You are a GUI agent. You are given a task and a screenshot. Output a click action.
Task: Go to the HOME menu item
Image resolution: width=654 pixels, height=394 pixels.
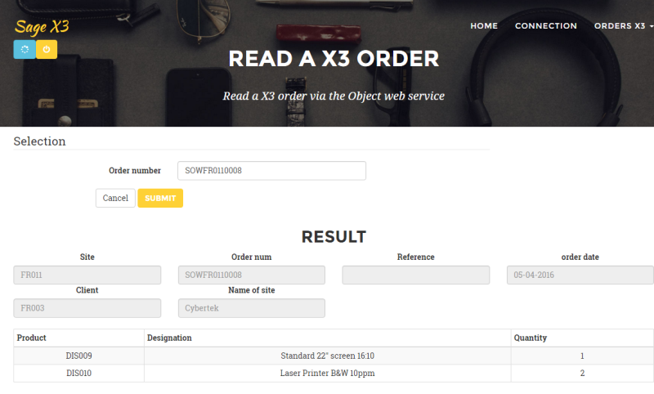click(484, 26)
